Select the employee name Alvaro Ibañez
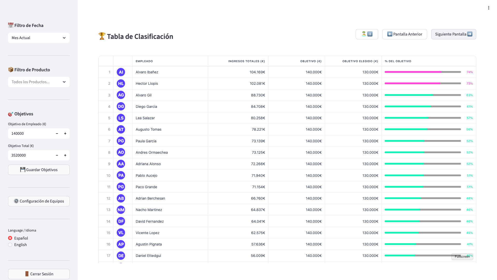Viewport: 497px width, 280px height. 147,72
